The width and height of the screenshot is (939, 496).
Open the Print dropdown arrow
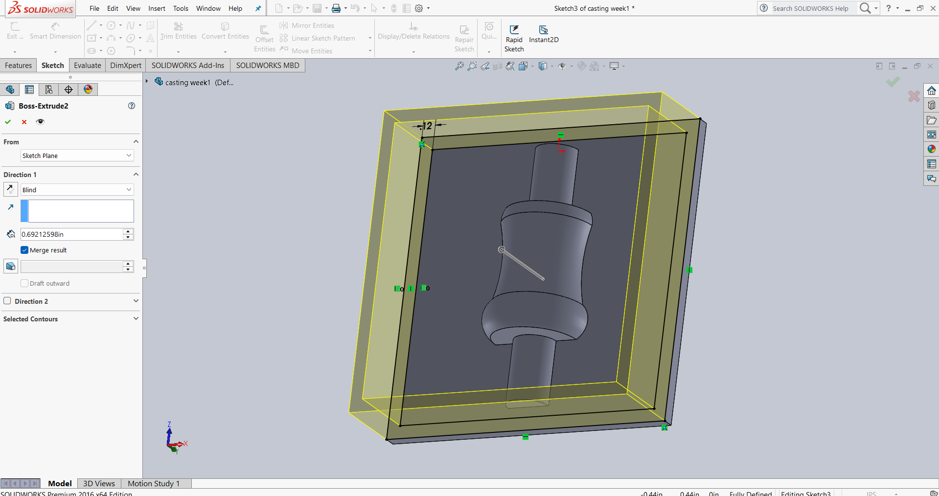point(345,8)
